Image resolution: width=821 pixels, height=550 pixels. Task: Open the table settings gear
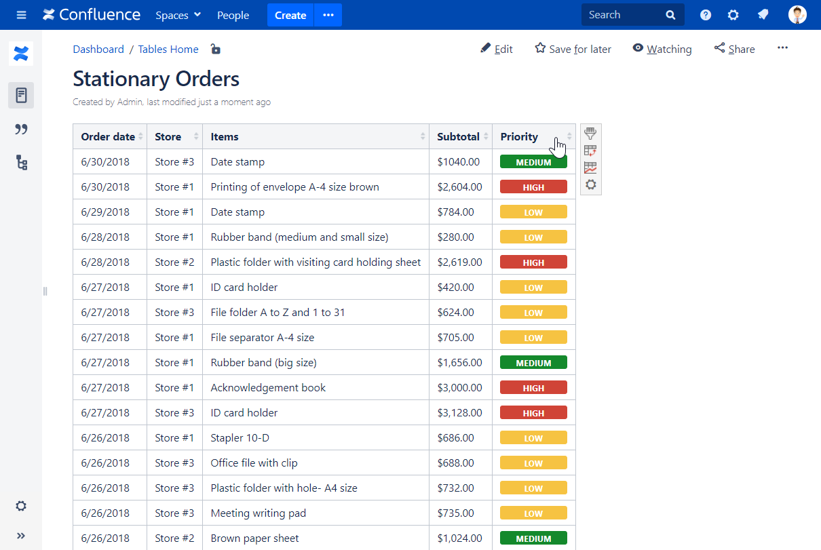pyautogui.click(x=590, y=184)
